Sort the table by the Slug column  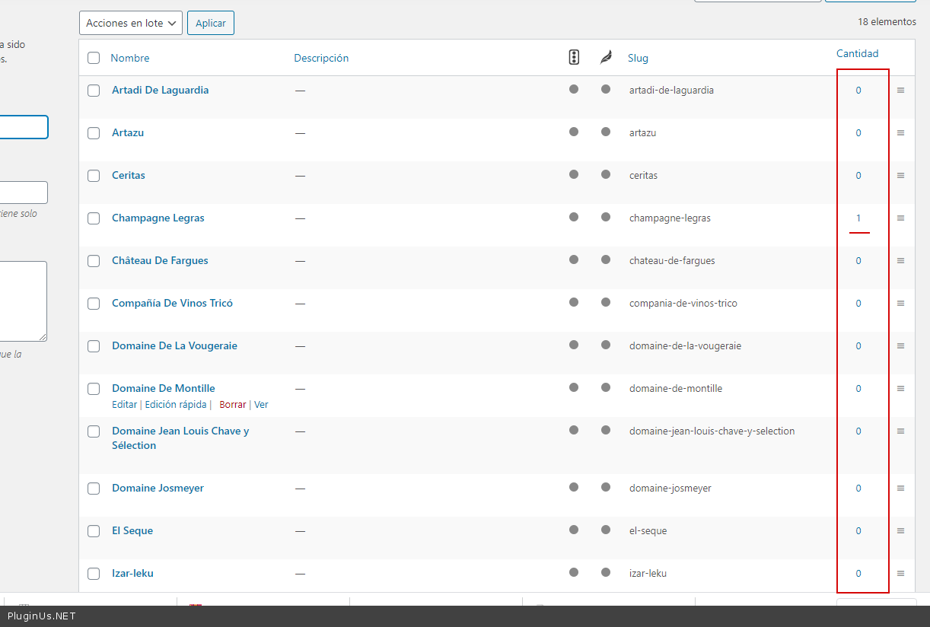point(638,58)
